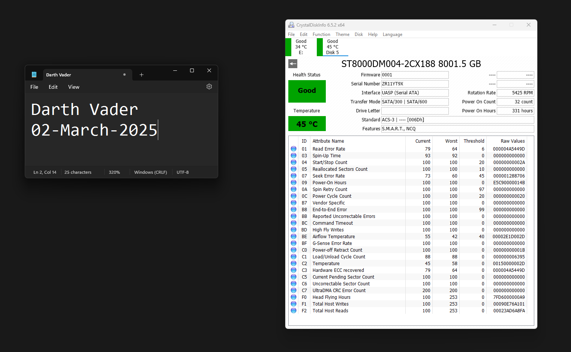571x352 pixels.
Task: Add a new Notepad tab with plus
Action: [141, 75]
